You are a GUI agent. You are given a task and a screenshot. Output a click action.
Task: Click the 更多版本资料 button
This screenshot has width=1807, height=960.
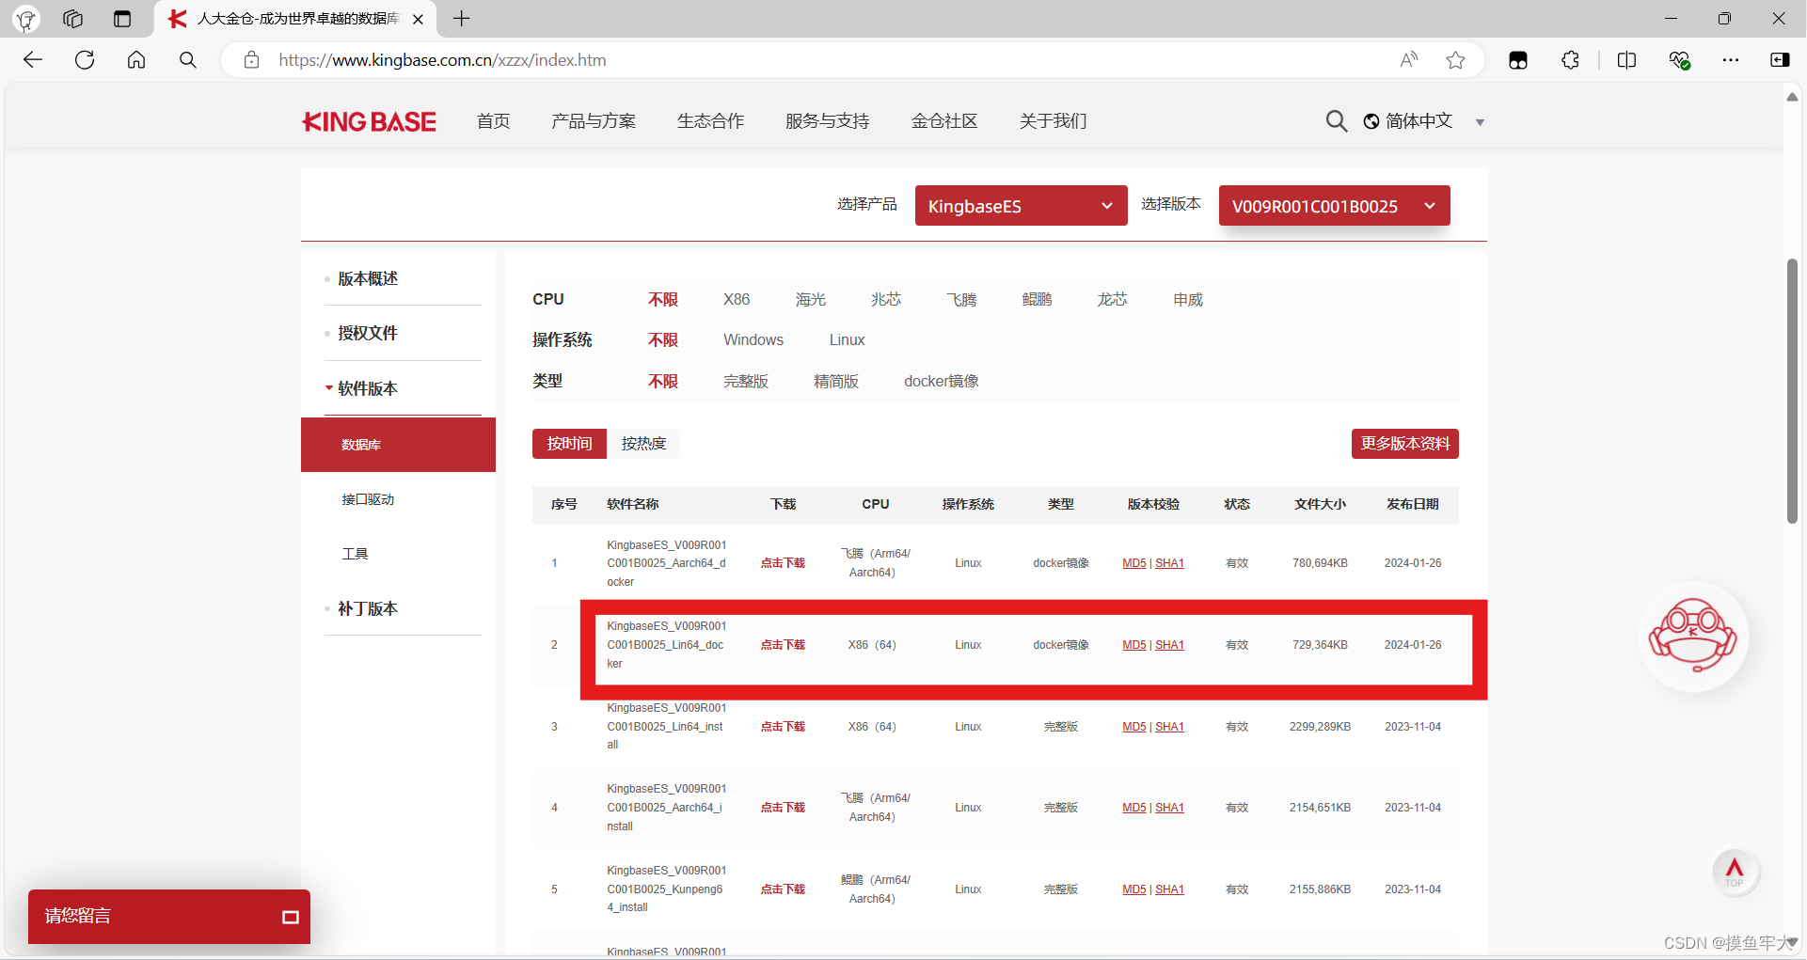[x=1404, y=444]
